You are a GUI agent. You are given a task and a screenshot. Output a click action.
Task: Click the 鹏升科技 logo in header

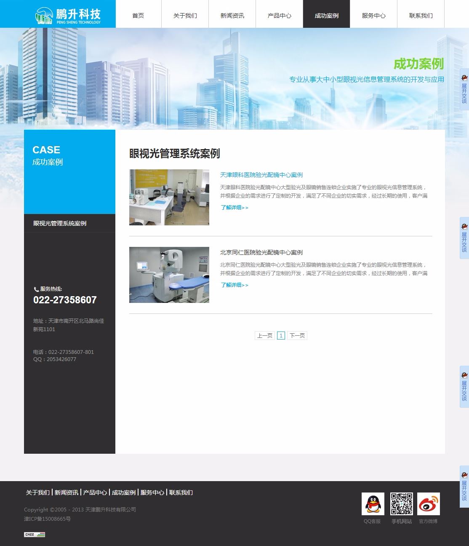point(69,16)
